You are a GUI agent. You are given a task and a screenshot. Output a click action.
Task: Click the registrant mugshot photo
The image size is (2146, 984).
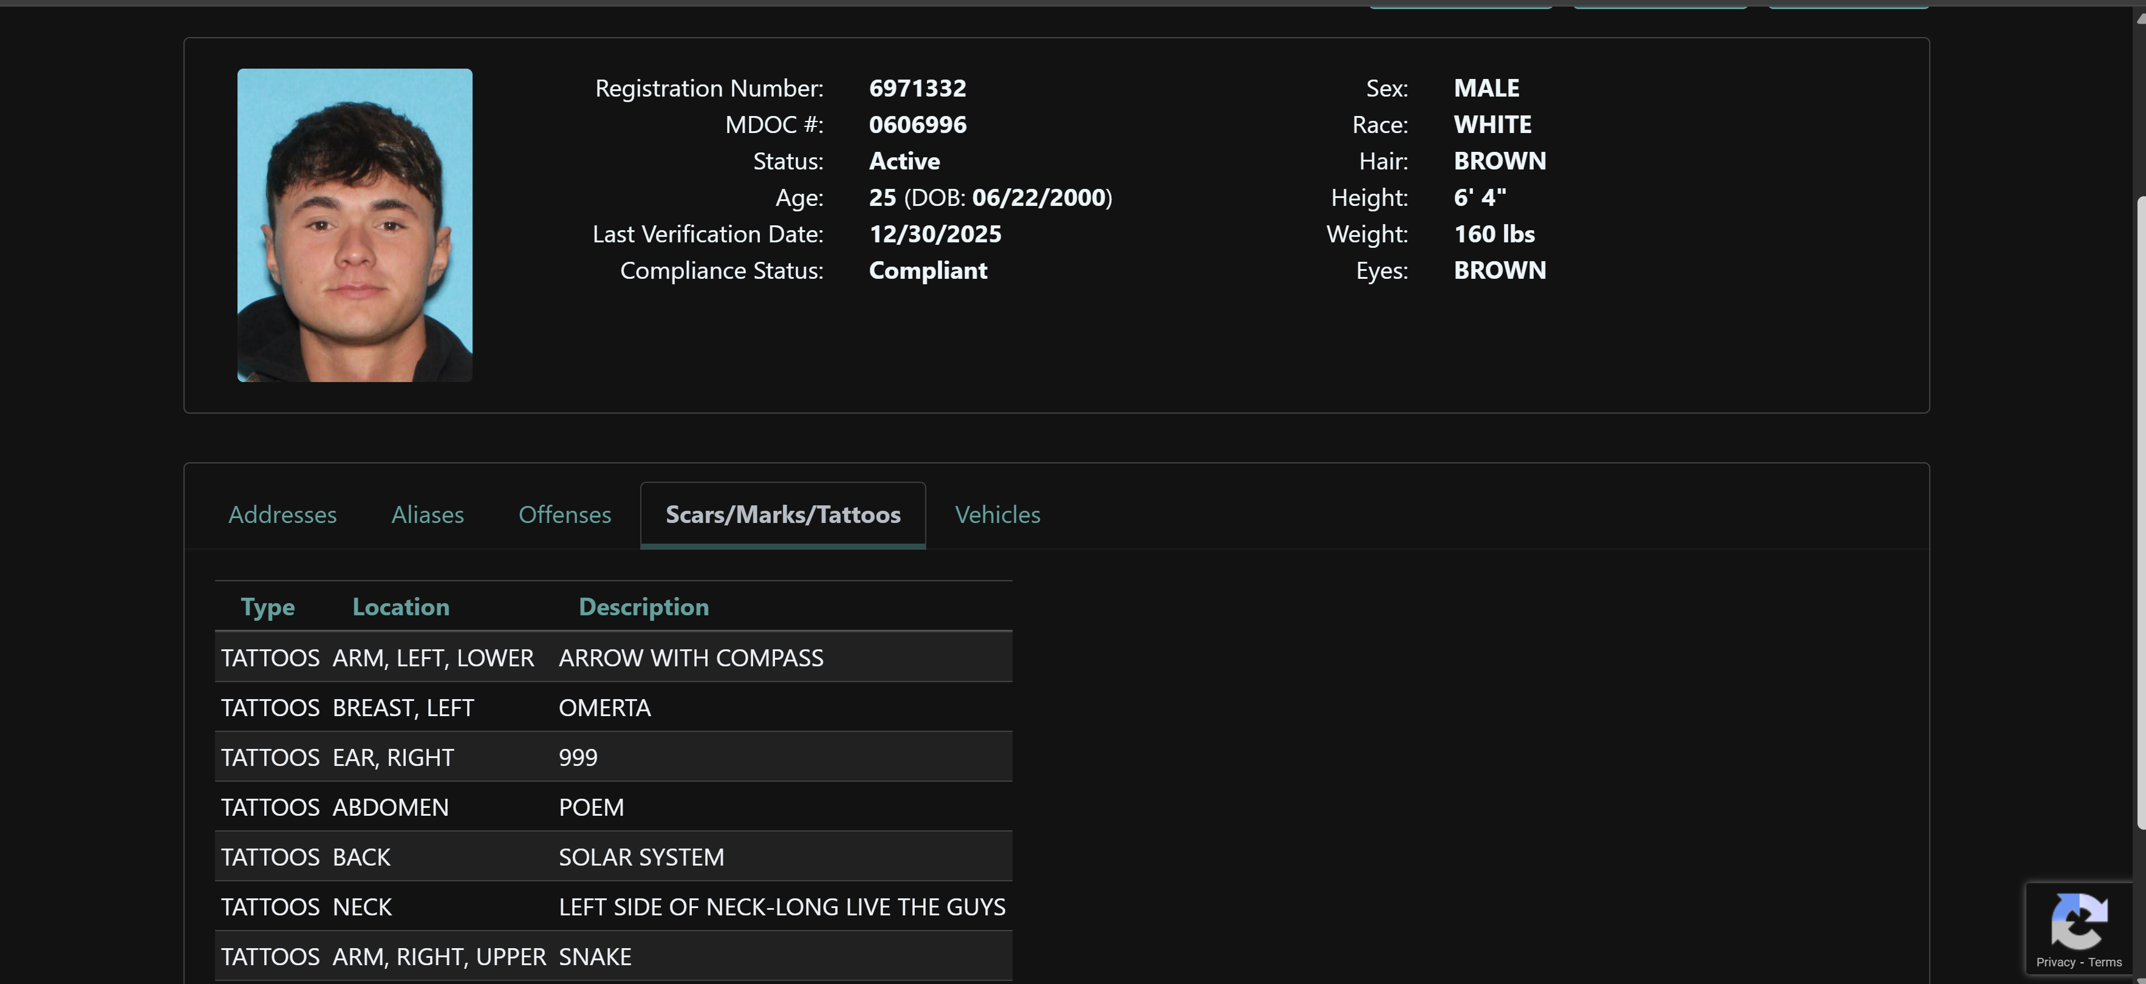[354, 225]
